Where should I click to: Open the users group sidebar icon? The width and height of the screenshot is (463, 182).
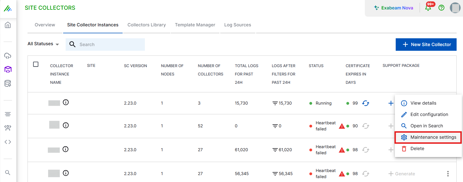point(8,128)
